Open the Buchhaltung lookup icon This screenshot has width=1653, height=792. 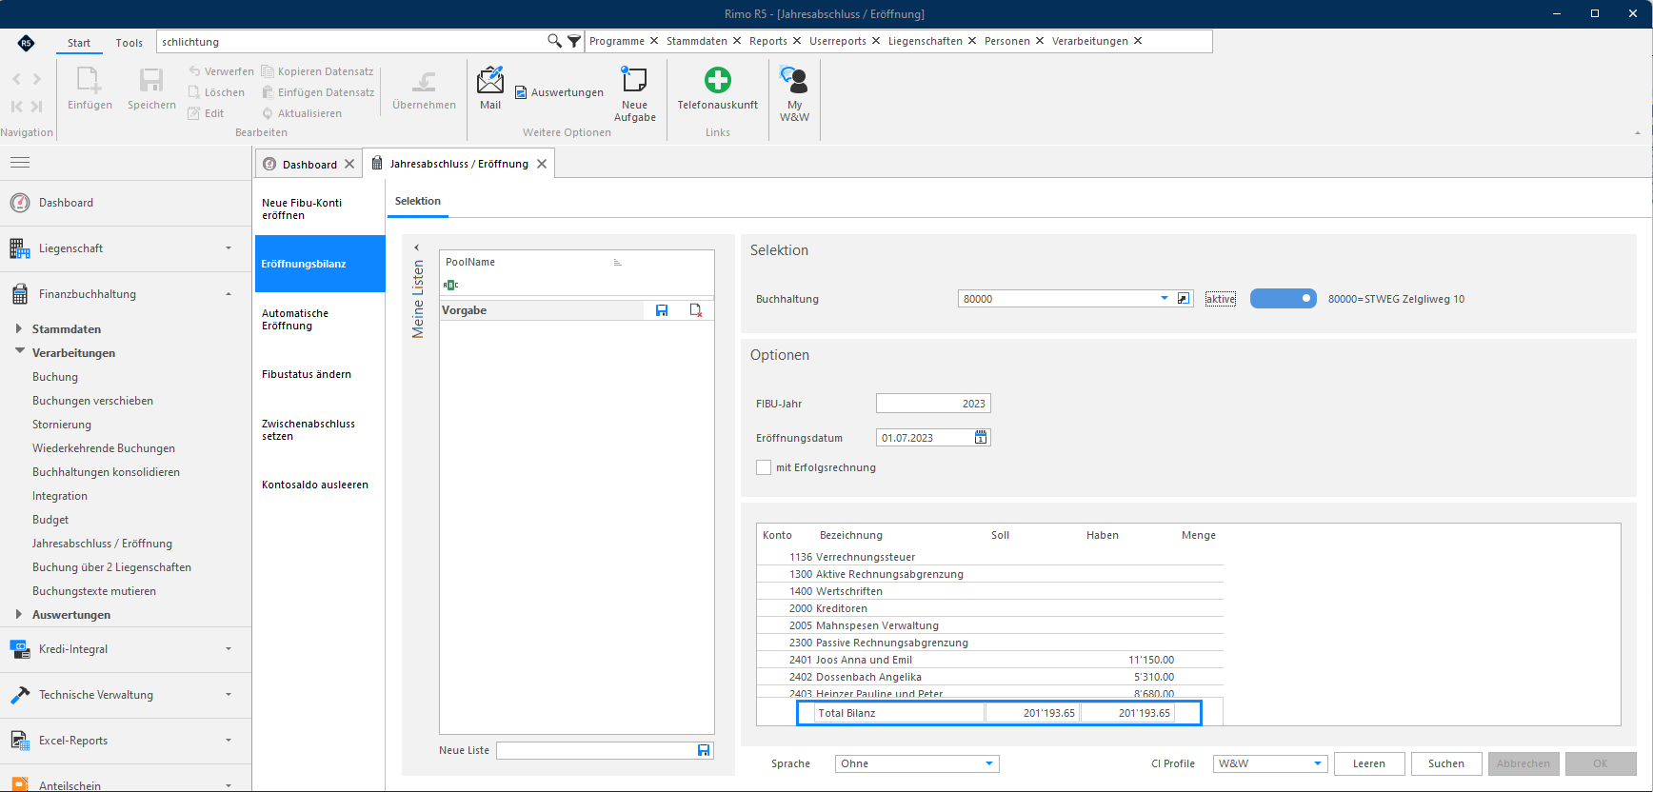(1184, 299)
